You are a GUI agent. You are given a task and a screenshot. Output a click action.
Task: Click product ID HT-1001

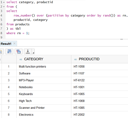coord(79,87)
